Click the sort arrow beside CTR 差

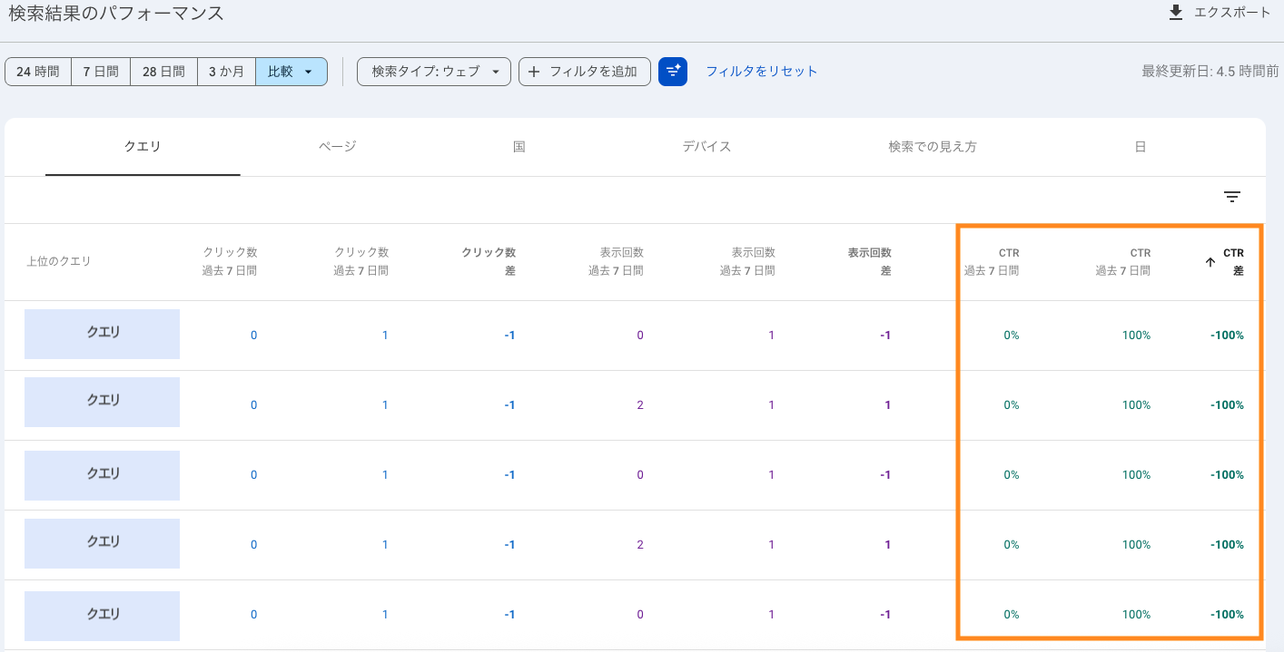pos(1210,262)
